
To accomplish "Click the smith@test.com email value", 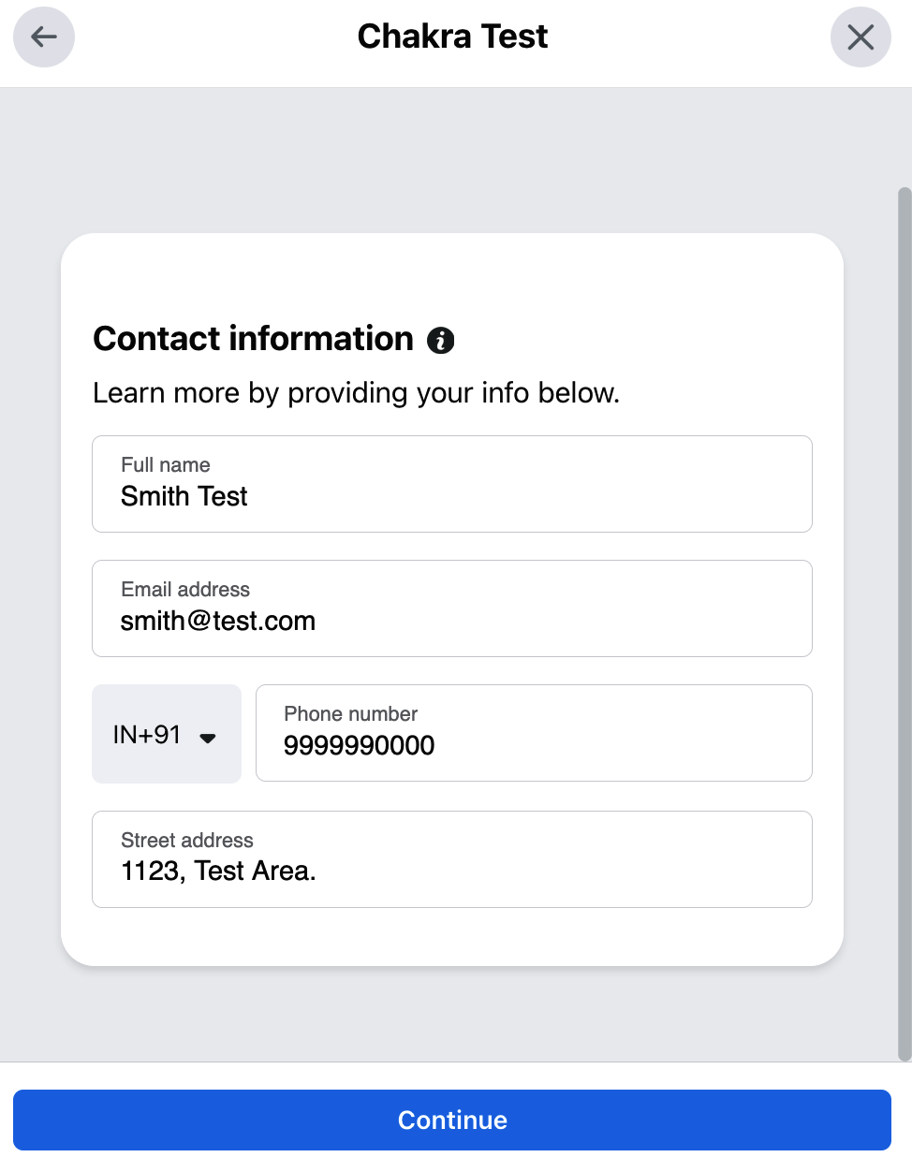I will [x=218, y=622].
